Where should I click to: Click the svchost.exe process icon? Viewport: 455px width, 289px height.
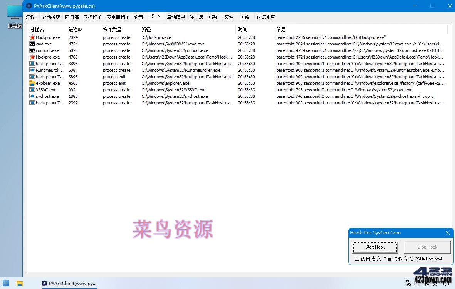[x=32, y=96]
